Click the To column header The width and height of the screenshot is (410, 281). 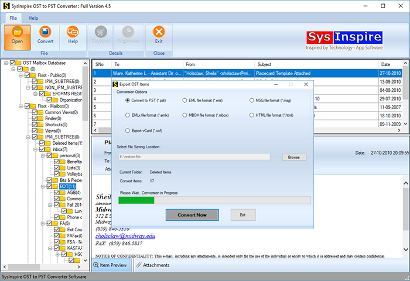(147, 64)
